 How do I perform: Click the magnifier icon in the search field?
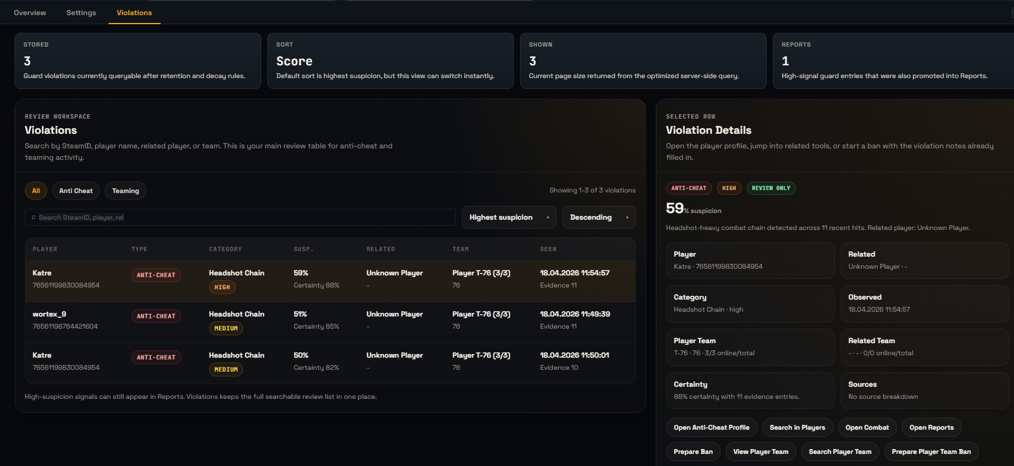[x=33, y=218]
